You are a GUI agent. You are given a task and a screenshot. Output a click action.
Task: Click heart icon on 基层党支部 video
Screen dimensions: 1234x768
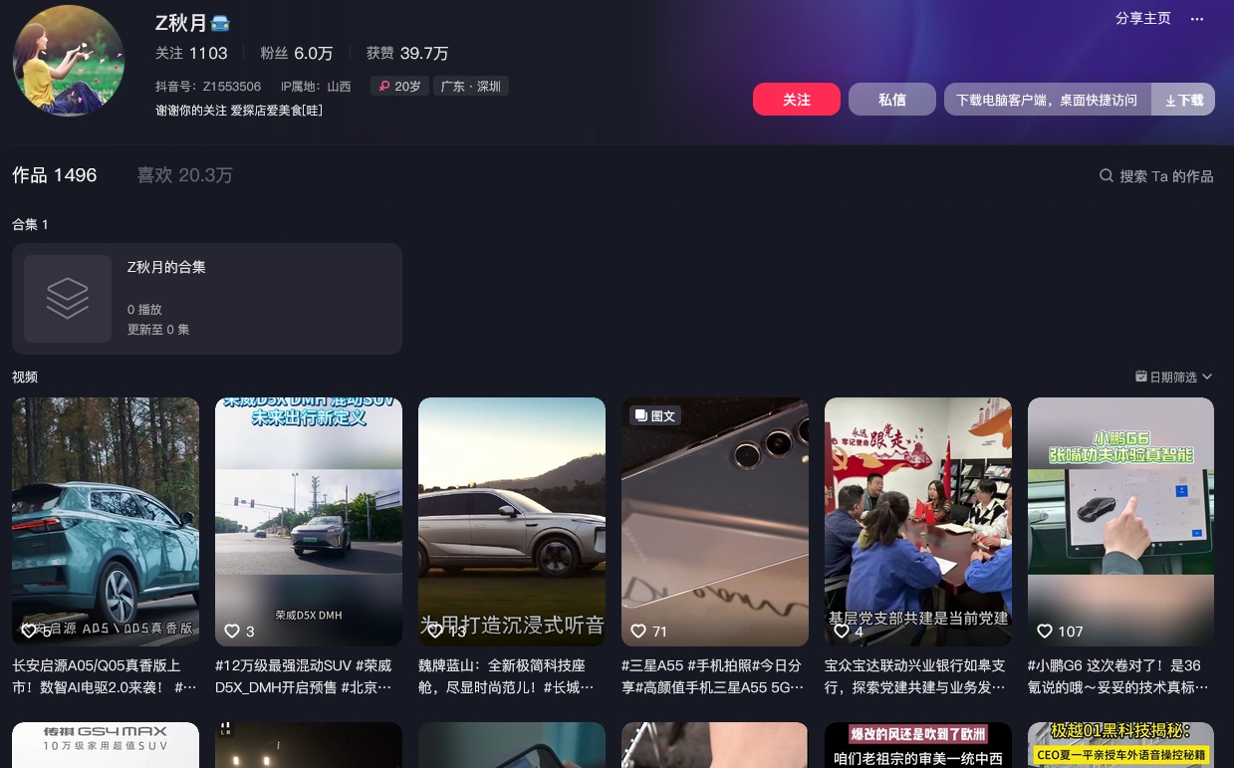842,631
